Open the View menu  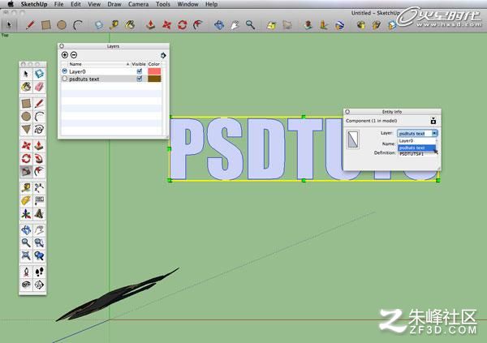[94, 4]
